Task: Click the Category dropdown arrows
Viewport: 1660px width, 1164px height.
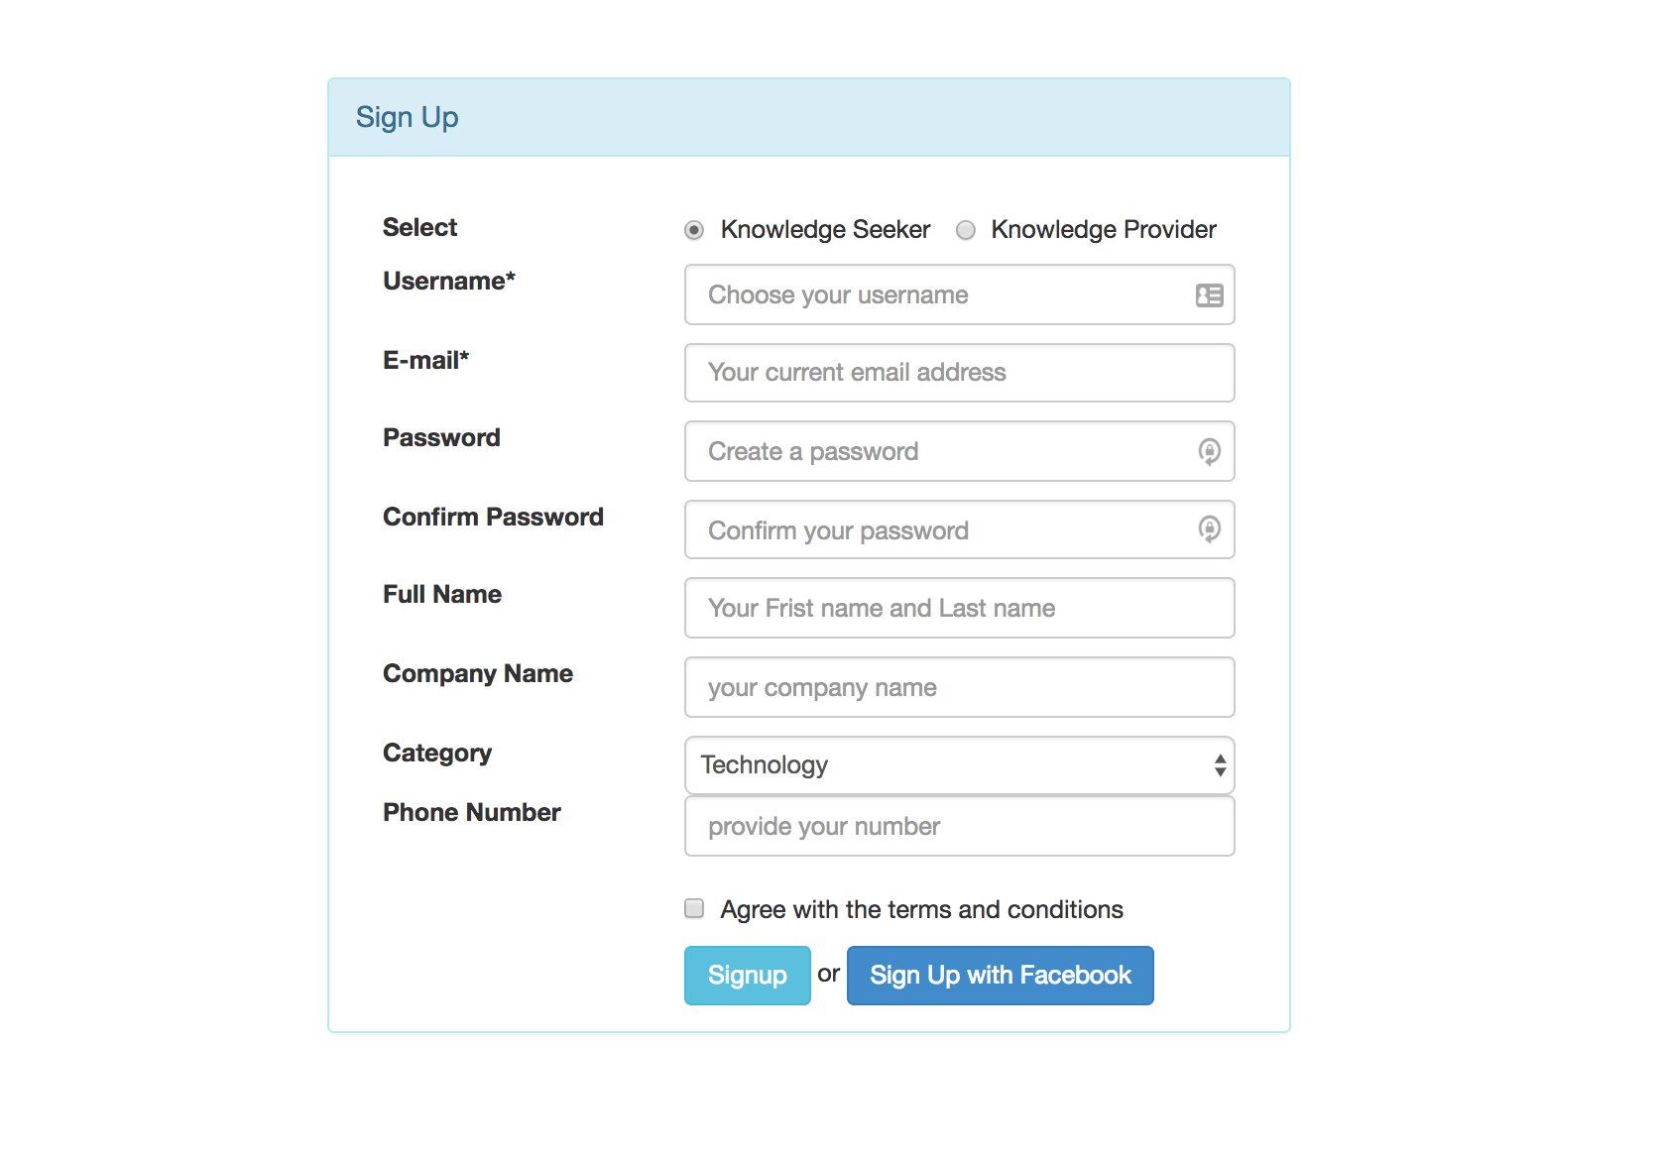Action: click(1220, 765)
